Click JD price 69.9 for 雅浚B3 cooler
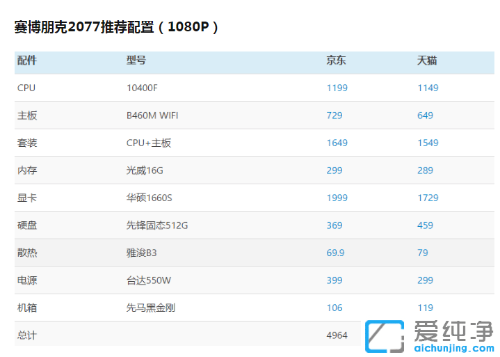Screen dimensions: 500x357 pos(335,253)
